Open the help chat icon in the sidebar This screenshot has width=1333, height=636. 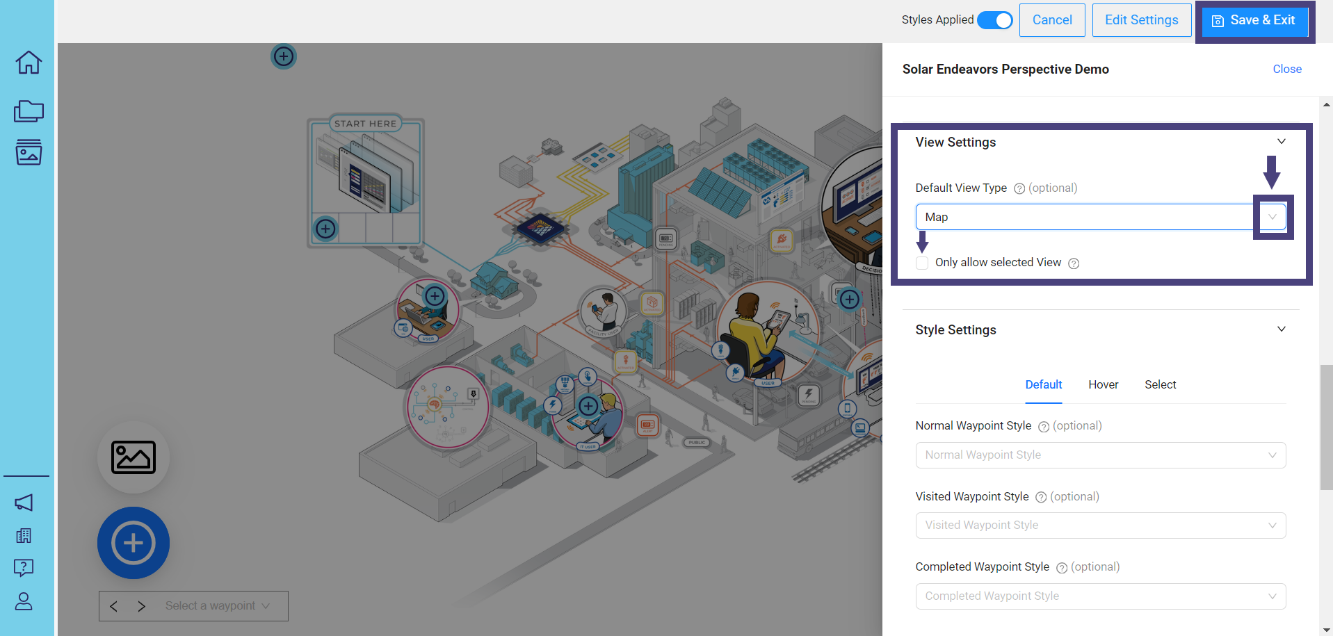(x=24, y=567)
